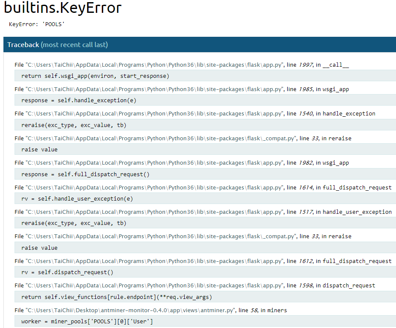This screenshot has height=328, width=396.
Task: Open code line "worker = miner_pools['POOLS'][0]['User']"
Action: point(205,322)
